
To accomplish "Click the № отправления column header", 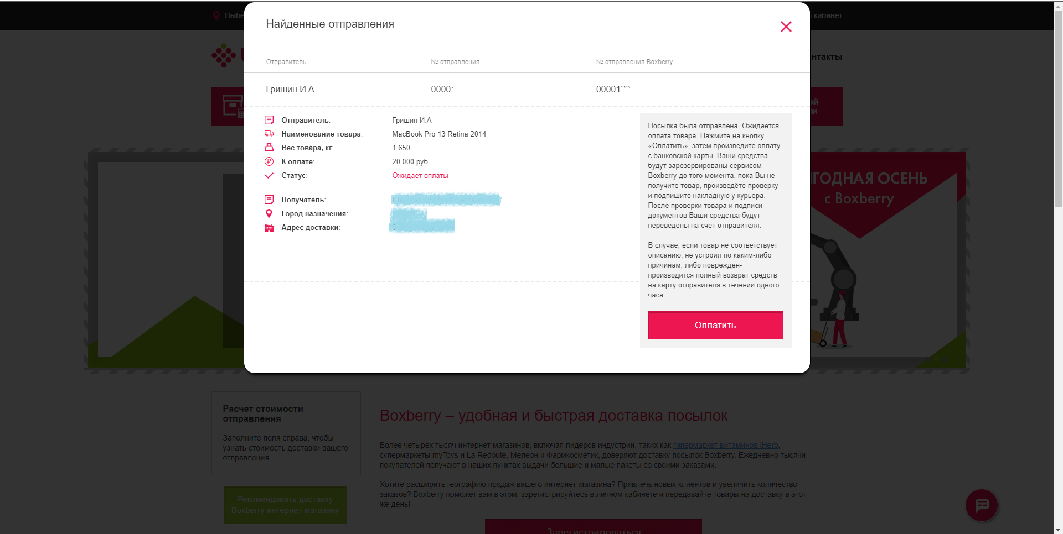I will 455,62.
